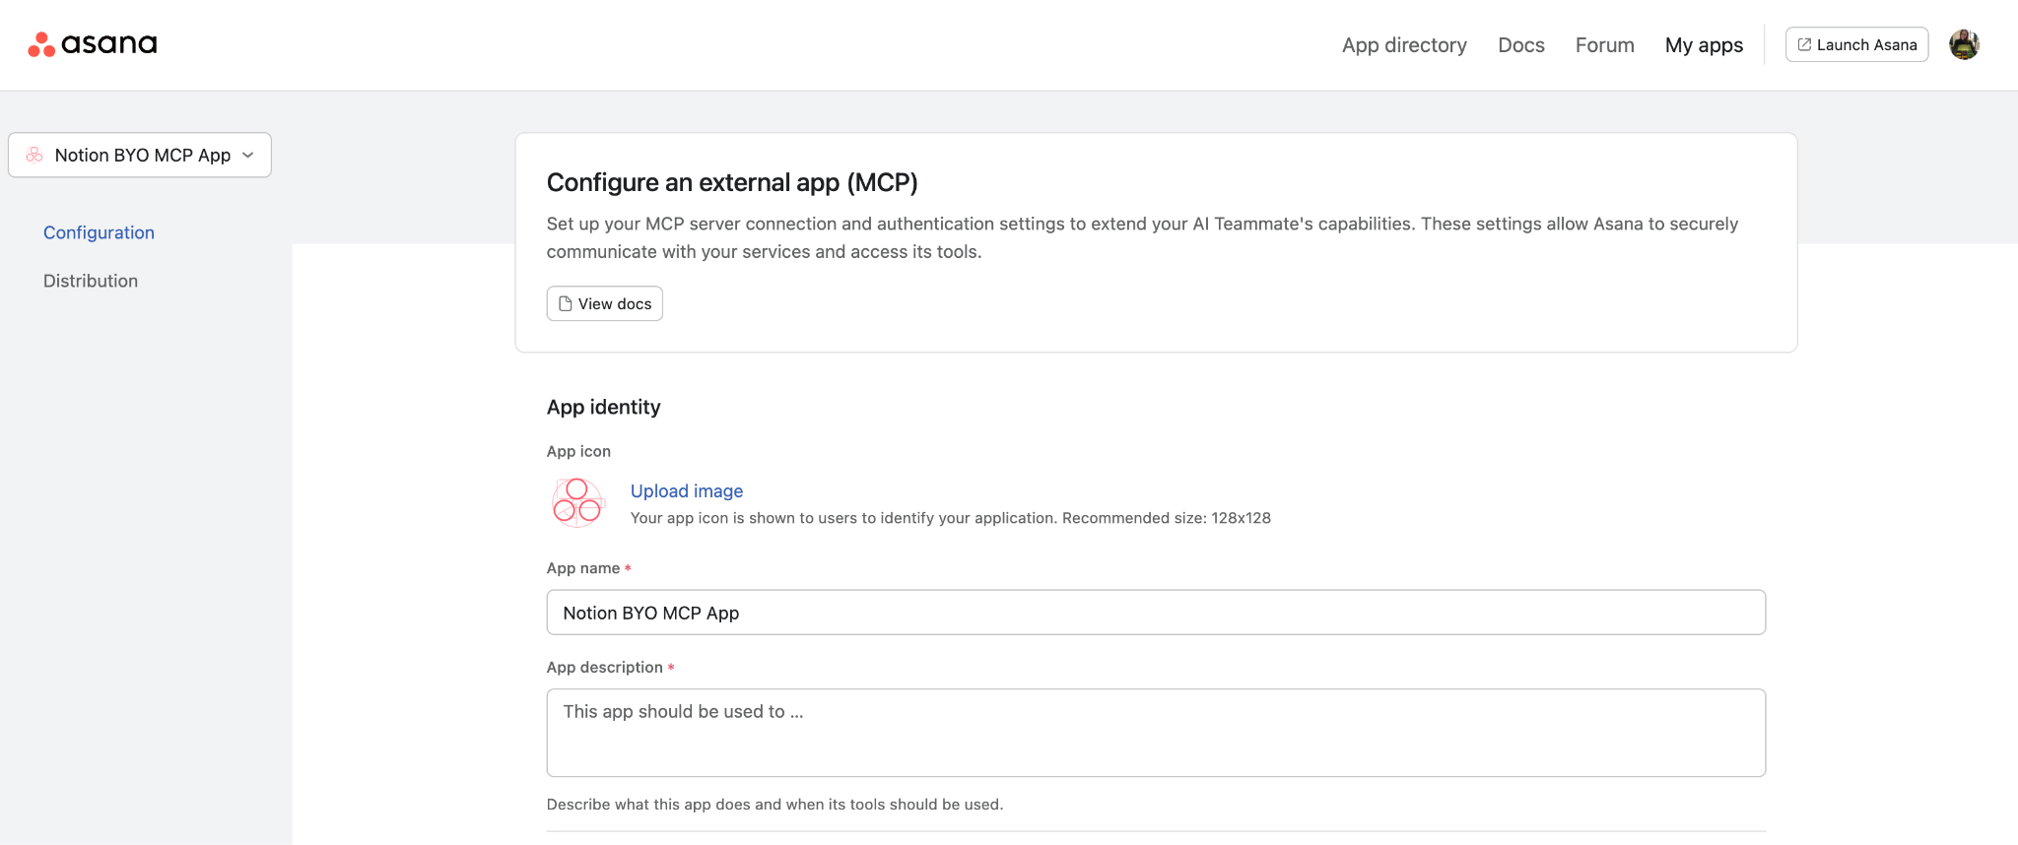
Task: Select the Configuration sidebar tab
Action: (x=99, y=232)
